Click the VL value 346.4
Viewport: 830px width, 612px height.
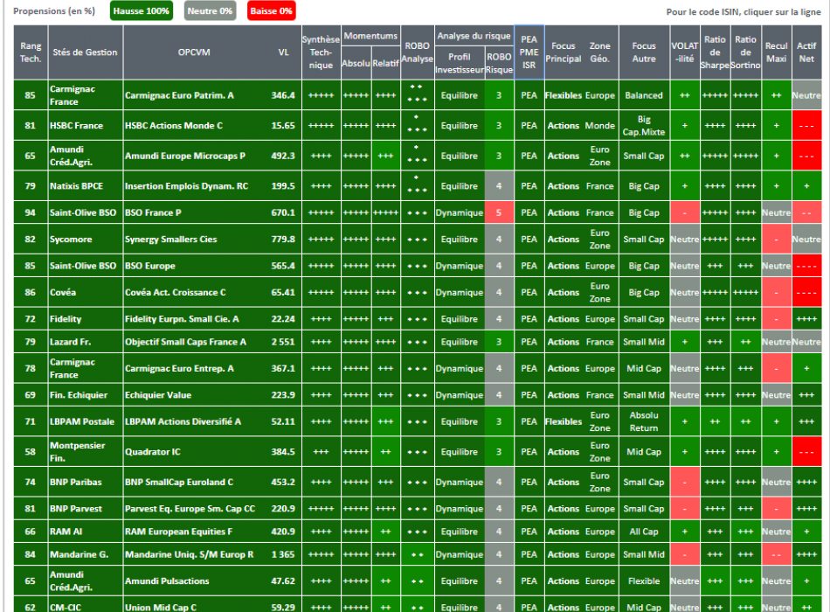[x=283, y=95]
